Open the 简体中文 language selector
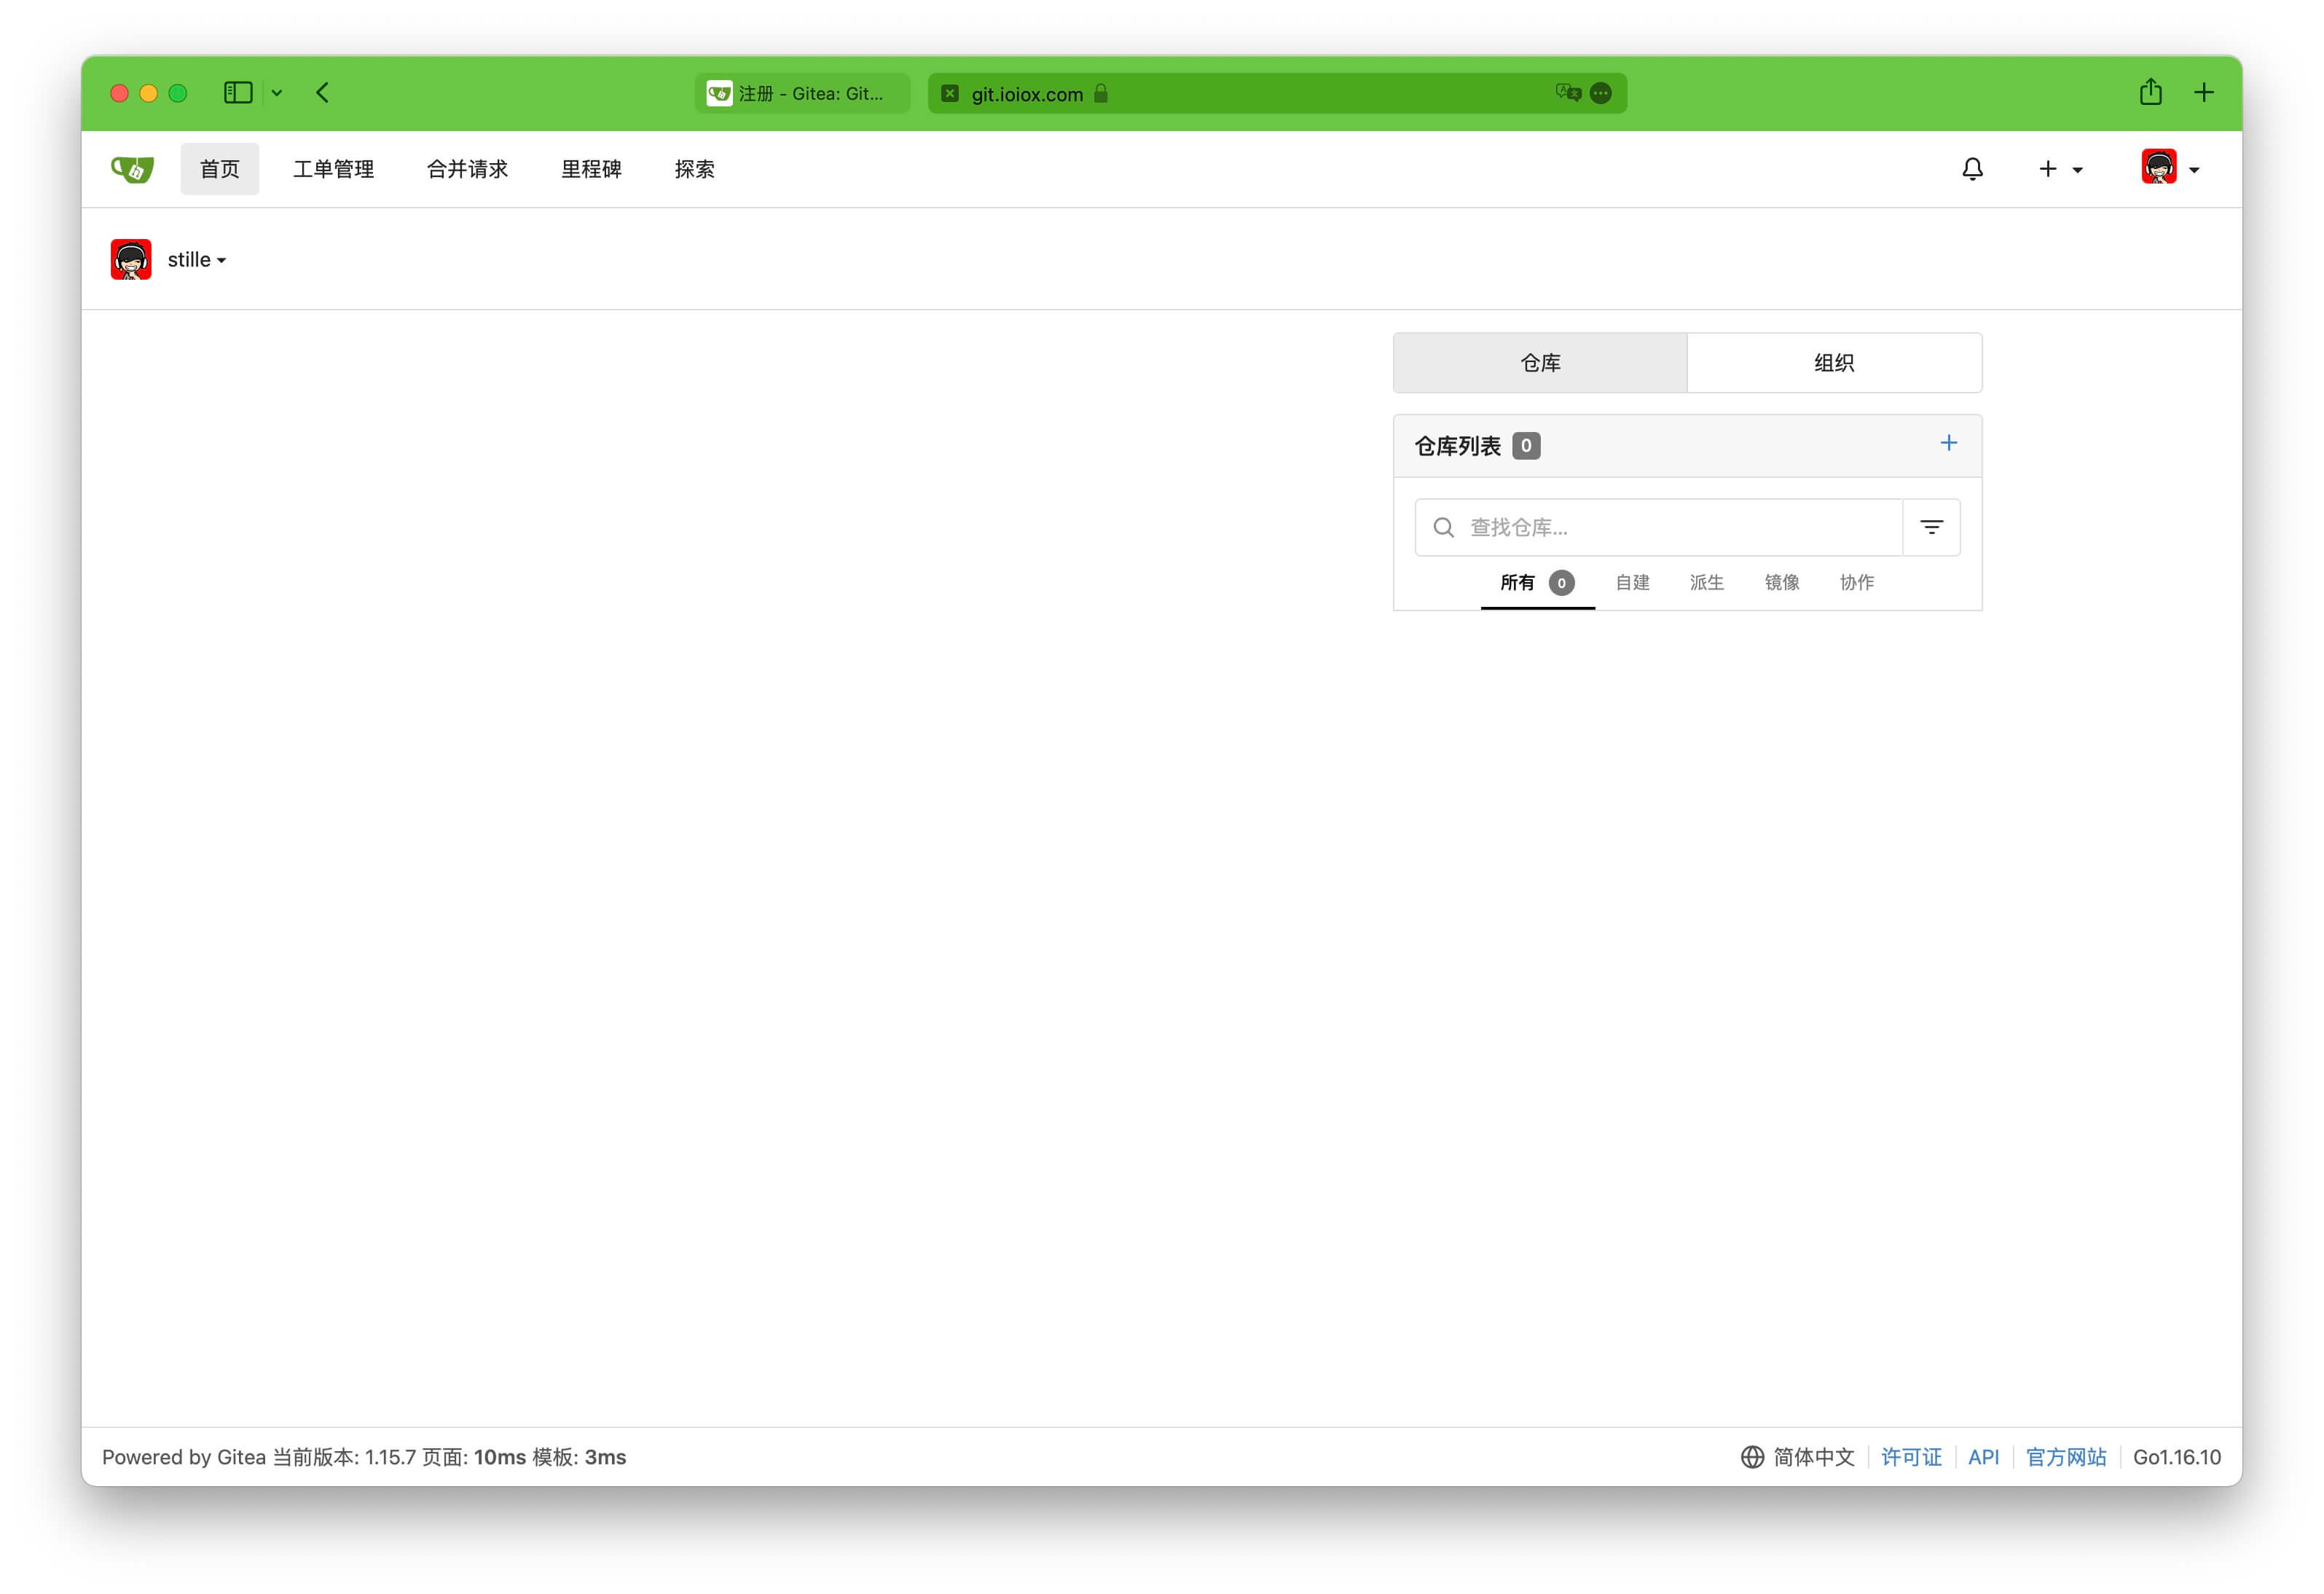Screen dimensions: 2324x1594 point(1798,1456)
